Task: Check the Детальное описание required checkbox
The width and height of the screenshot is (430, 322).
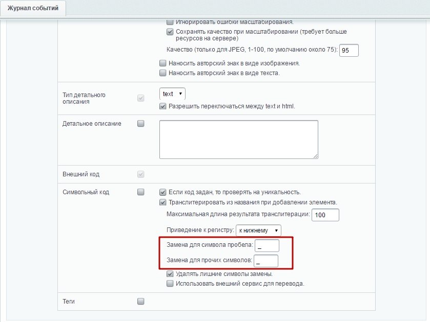Action: click(140, 123)
